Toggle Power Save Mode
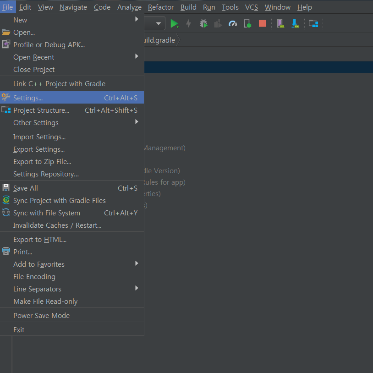The image size is (373, 373). click(42, 316)
